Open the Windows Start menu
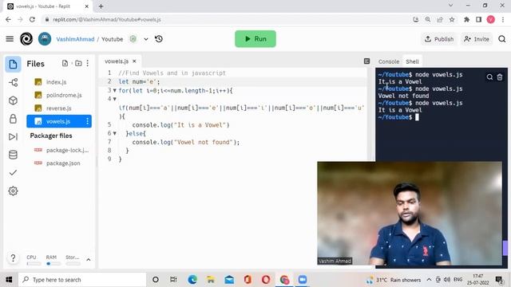Screen dimensions: 511x287 pyautogui.click(x=9, y=280)
